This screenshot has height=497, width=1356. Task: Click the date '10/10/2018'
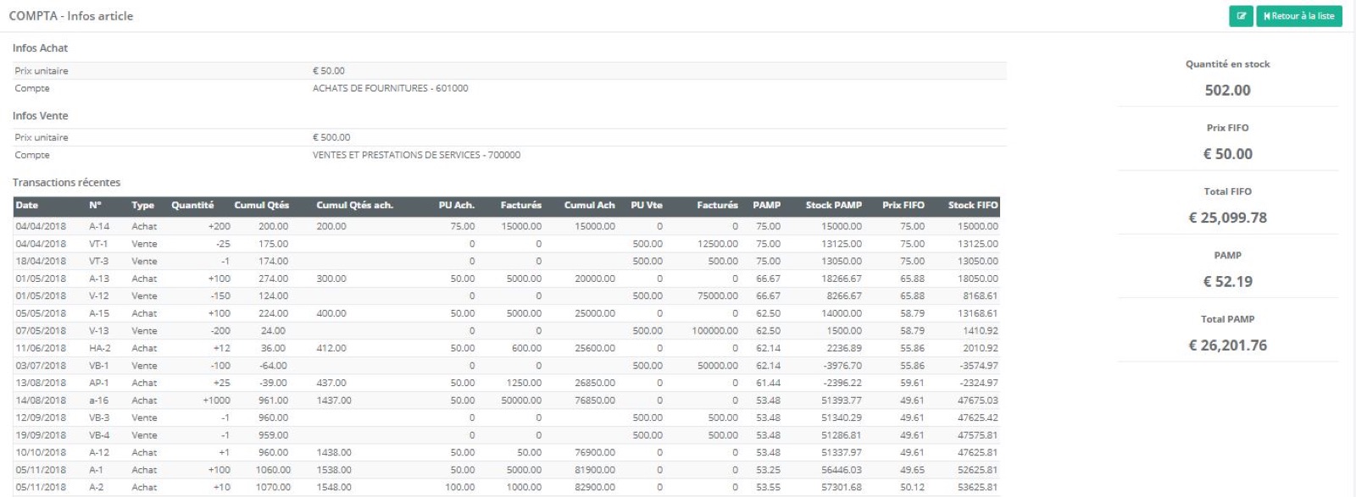(41, 452)
